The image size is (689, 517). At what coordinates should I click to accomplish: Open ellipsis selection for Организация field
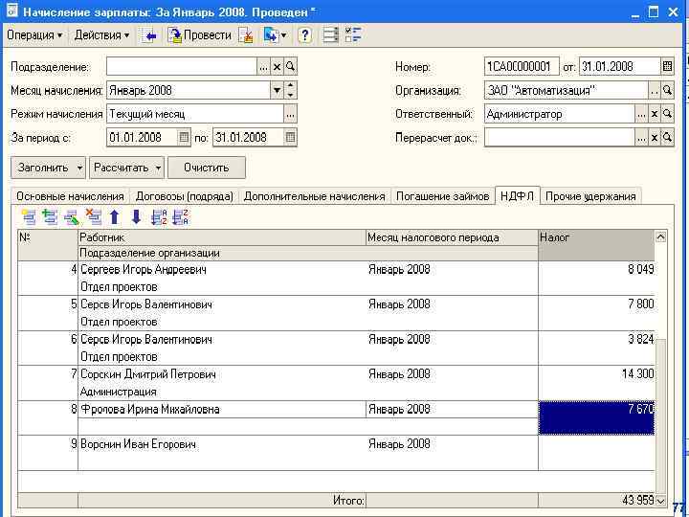point(655,91)
